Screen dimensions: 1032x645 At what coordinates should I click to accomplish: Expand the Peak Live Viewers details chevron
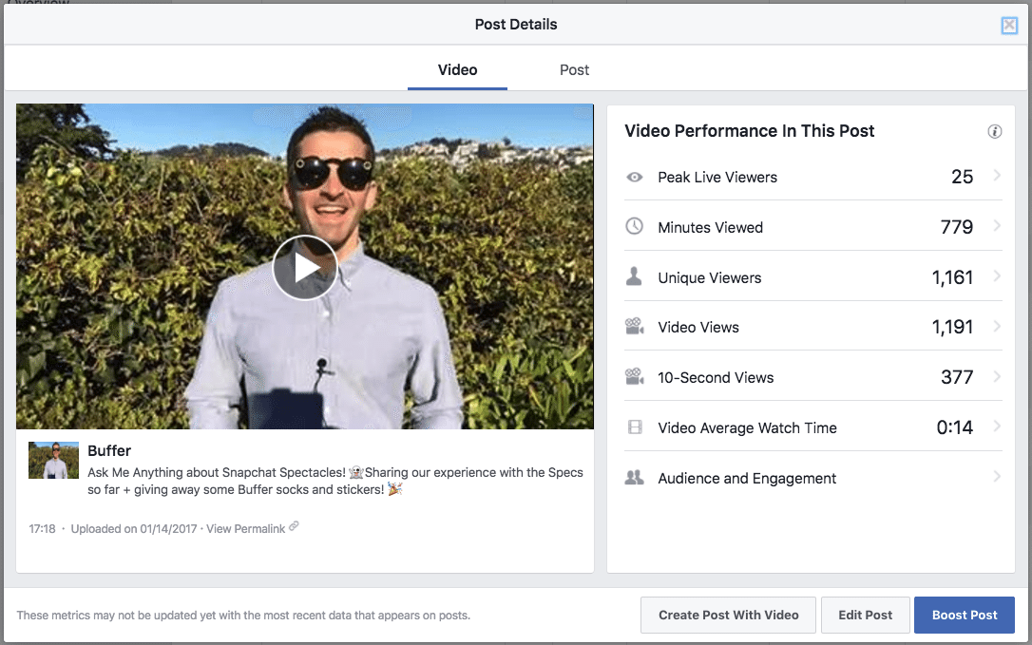pos(995,177)
